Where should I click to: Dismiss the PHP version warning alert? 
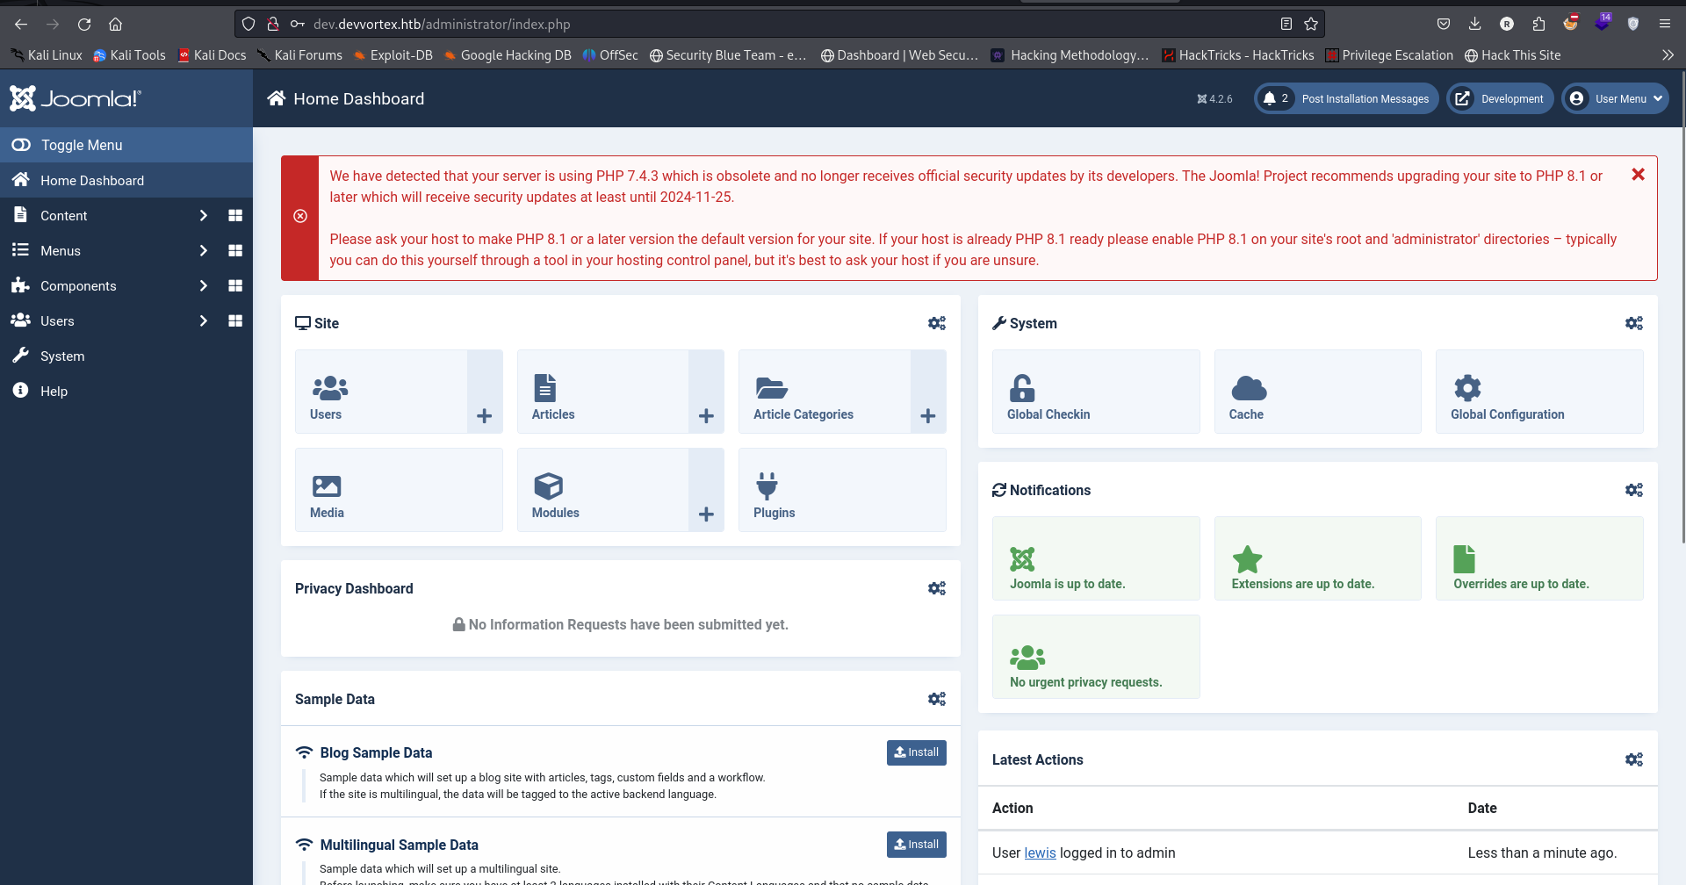[1638, 175]
